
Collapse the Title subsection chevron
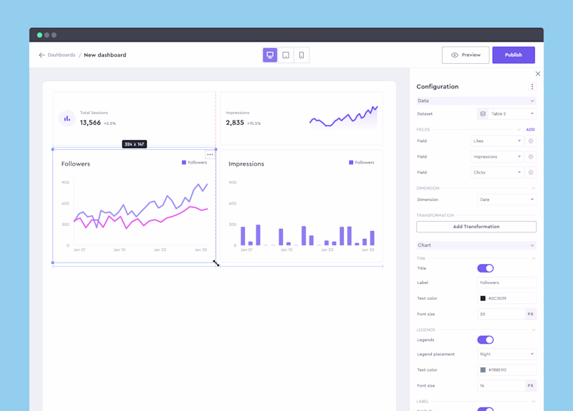point(534,258)
